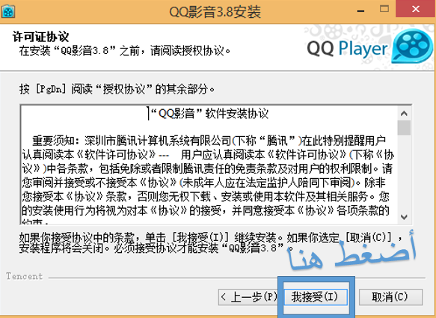Viewport: 436px width, 318px height.
Task: Click the 许可证协议 header text
Action: (40, 37)
